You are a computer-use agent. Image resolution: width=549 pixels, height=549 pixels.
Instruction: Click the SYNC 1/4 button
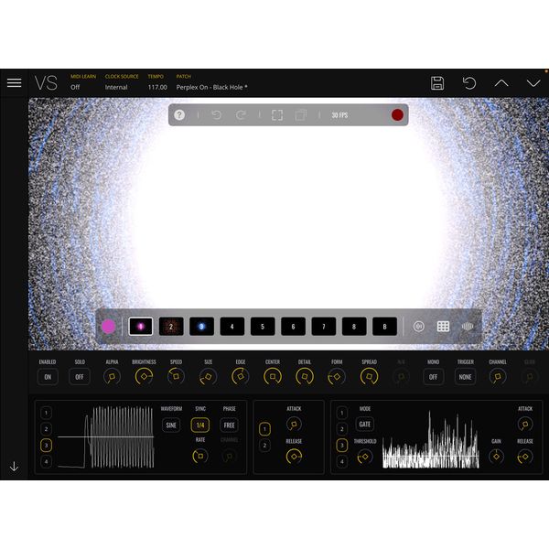tap(200, 425)
